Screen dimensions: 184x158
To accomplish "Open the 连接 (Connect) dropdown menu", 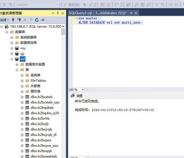I will click(x=4, y=20).
